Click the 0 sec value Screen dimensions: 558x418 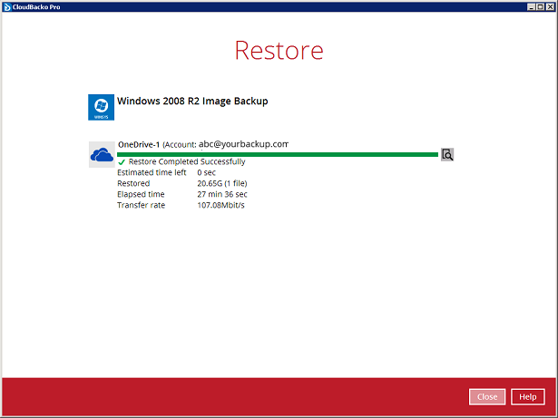click(x=206, y=172)
